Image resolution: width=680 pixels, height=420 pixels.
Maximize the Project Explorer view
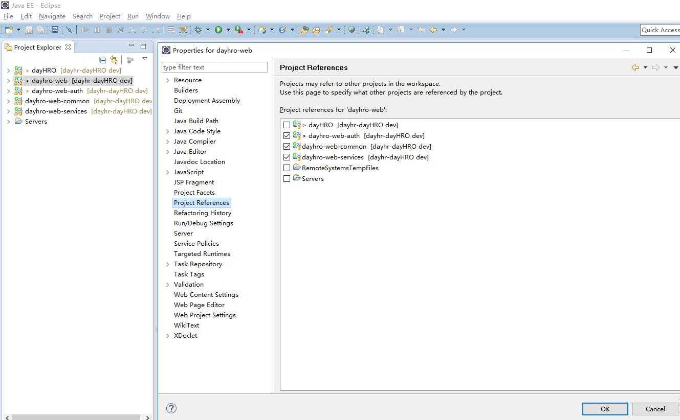pyautogui.click(x=143, y=46)
